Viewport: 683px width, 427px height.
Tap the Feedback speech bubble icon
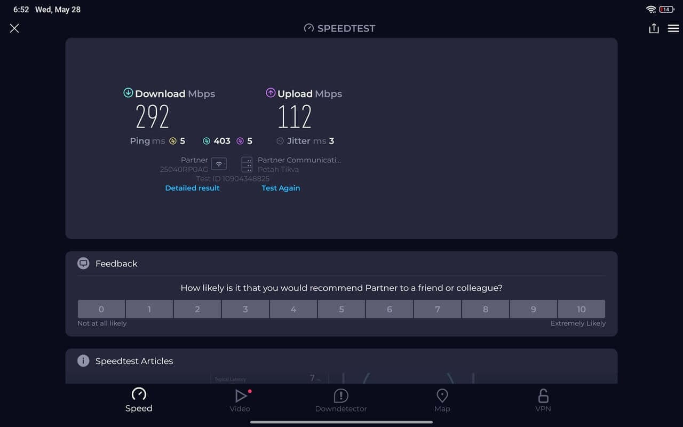coord(83,263)
